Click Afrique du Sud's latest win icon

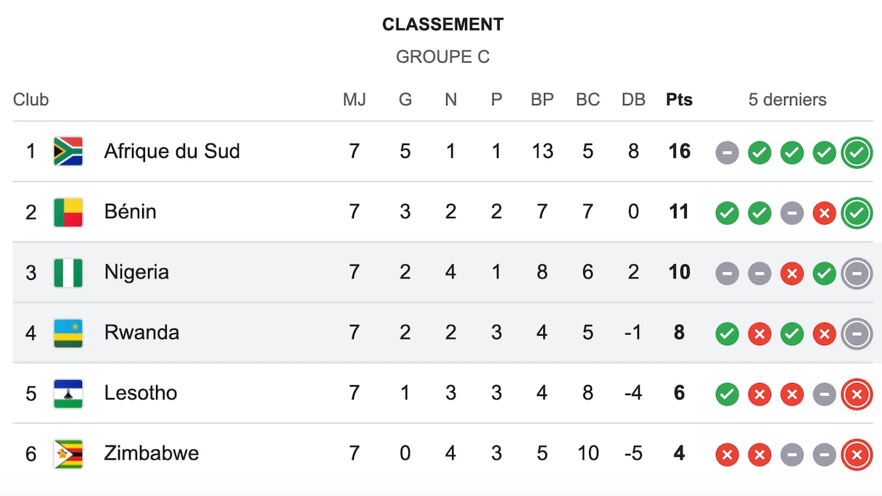point(857,152)
